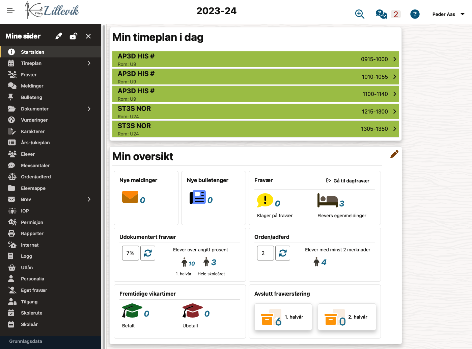Click the 1. halvår fraværsføring button
Viewport: 472px width, 349px height.
click(283, 317)
